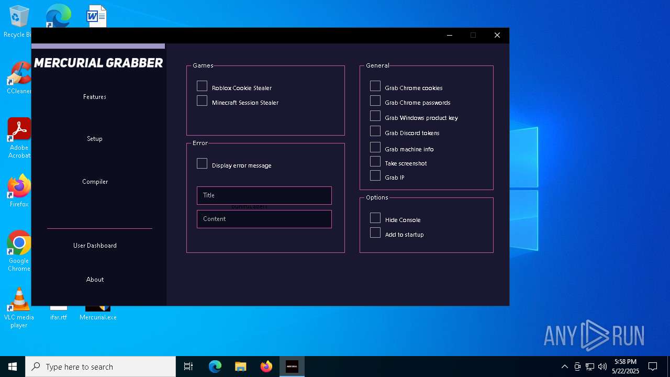Launch CCleaner from the desktop
This screenshot has width=670, height=377.
click(19, 77)
